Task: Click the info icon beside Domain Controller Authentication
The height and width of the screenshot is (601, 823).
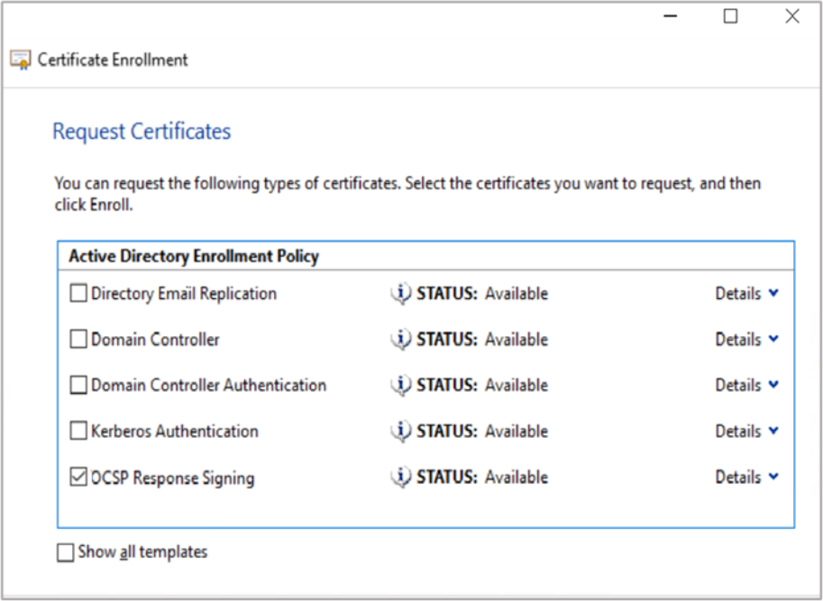Action: click(x=400, y=386)
